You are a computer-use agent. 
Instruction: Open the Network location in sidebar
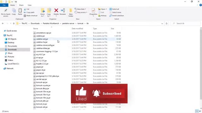(x=9, y=68)
